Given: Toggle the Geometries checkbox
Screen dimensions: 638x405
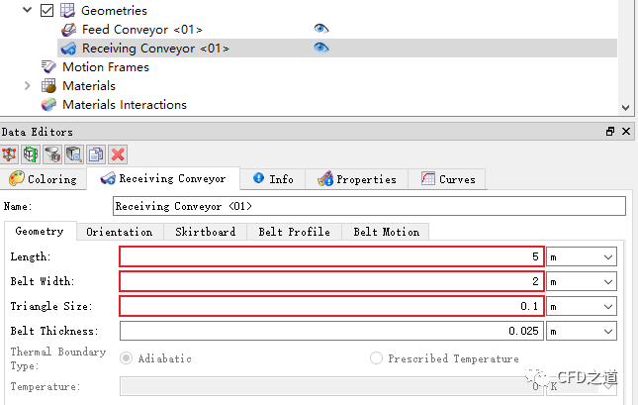Looking at the screenshot, I should click(47, 11).
